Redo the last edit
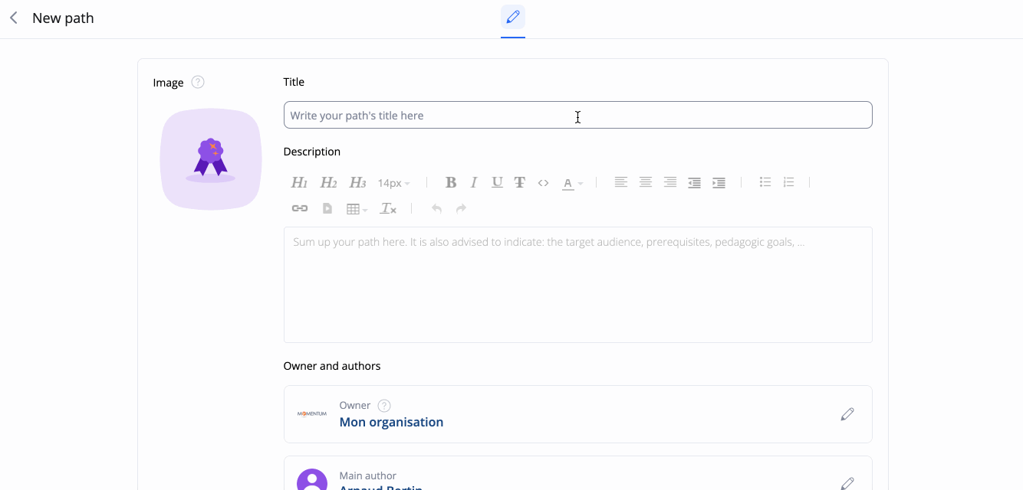This screenshot has height=490, width=1023. pyautogui.click(x=461, y=208)
